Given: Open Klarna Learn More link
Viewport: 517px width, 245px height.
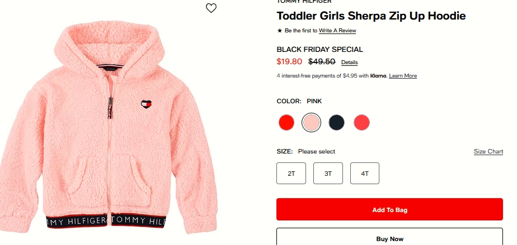Looking at the screenshot, I should point(403,76).
